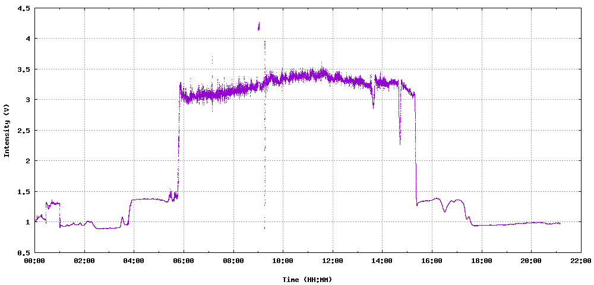Screen dimensions: 594x285
Task: Click the y-axis value 3
Action: (x=28, y=100)
